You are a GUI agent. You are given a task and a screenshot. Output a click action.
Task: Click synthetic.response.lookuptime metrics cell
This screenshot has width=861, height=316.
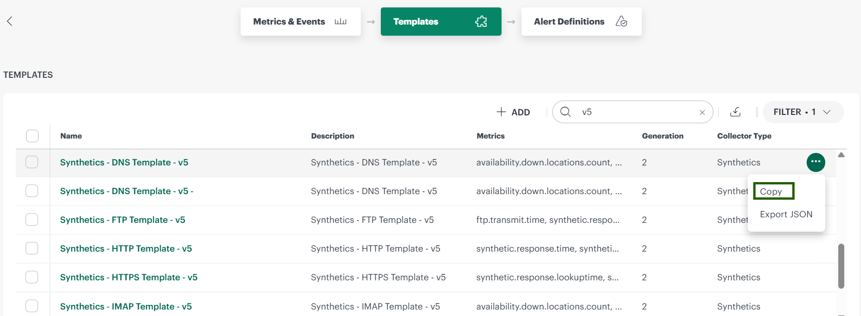(547, 277)
